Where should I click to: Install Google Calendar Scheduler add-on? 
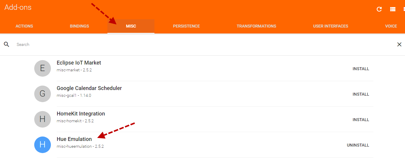pyautogui.click(x=361, y=94)
